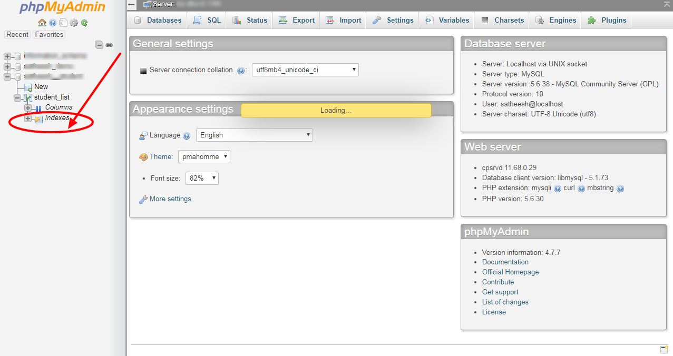The width and height of the screenshot is (673, 356).
Task: Collapse all navigation tree nodes
Action: coord(99,45)
